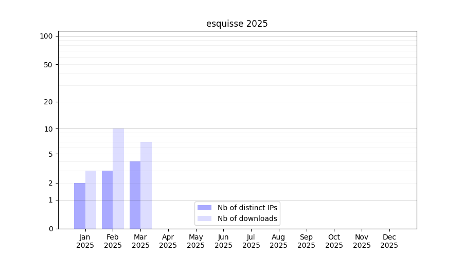The image size is (463, 257).
Task: Click the Jan 2025 downloads bar
Action: (91, 199)
